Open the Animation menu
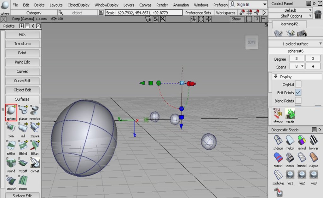Image resolution: width=323 pixels, height=198 pixels. coord(181,5)
